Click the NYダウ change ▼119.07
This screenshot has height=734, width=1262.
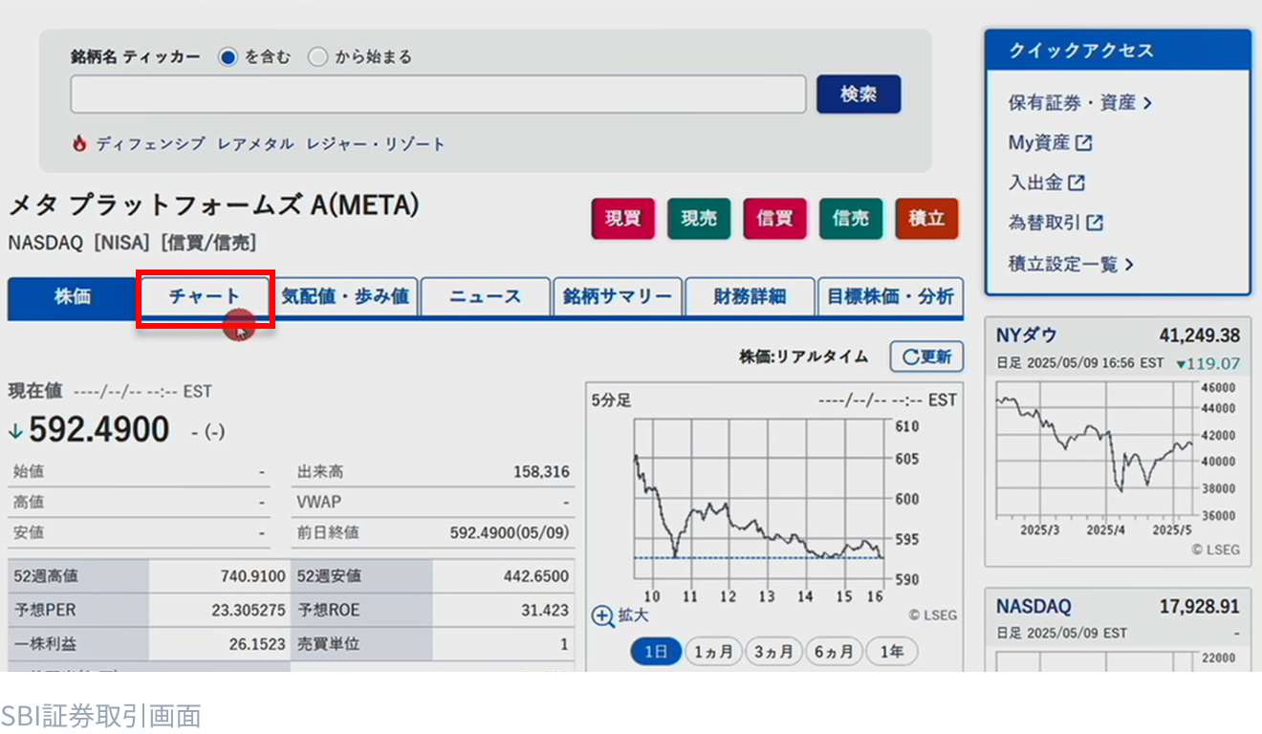click(1208, 363)
